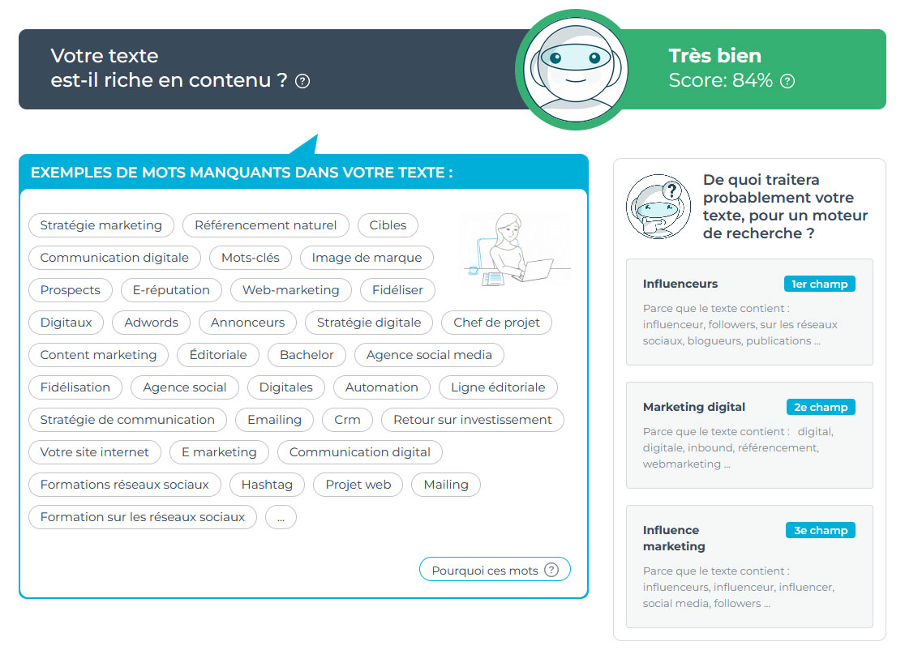The width and height of the screenshot is (905, 650).
Task: Select the 'E marketing' chip
Action: pos(219,452)
